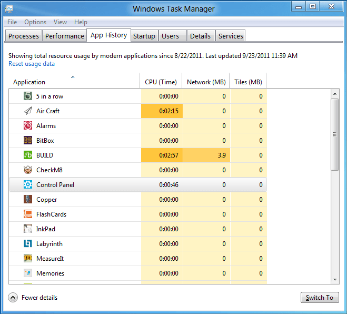Select the CheckM8 application name
Image resolution: width=347 pixels, height=314 pixels.
pyautogui.click(x=49, y=170)
